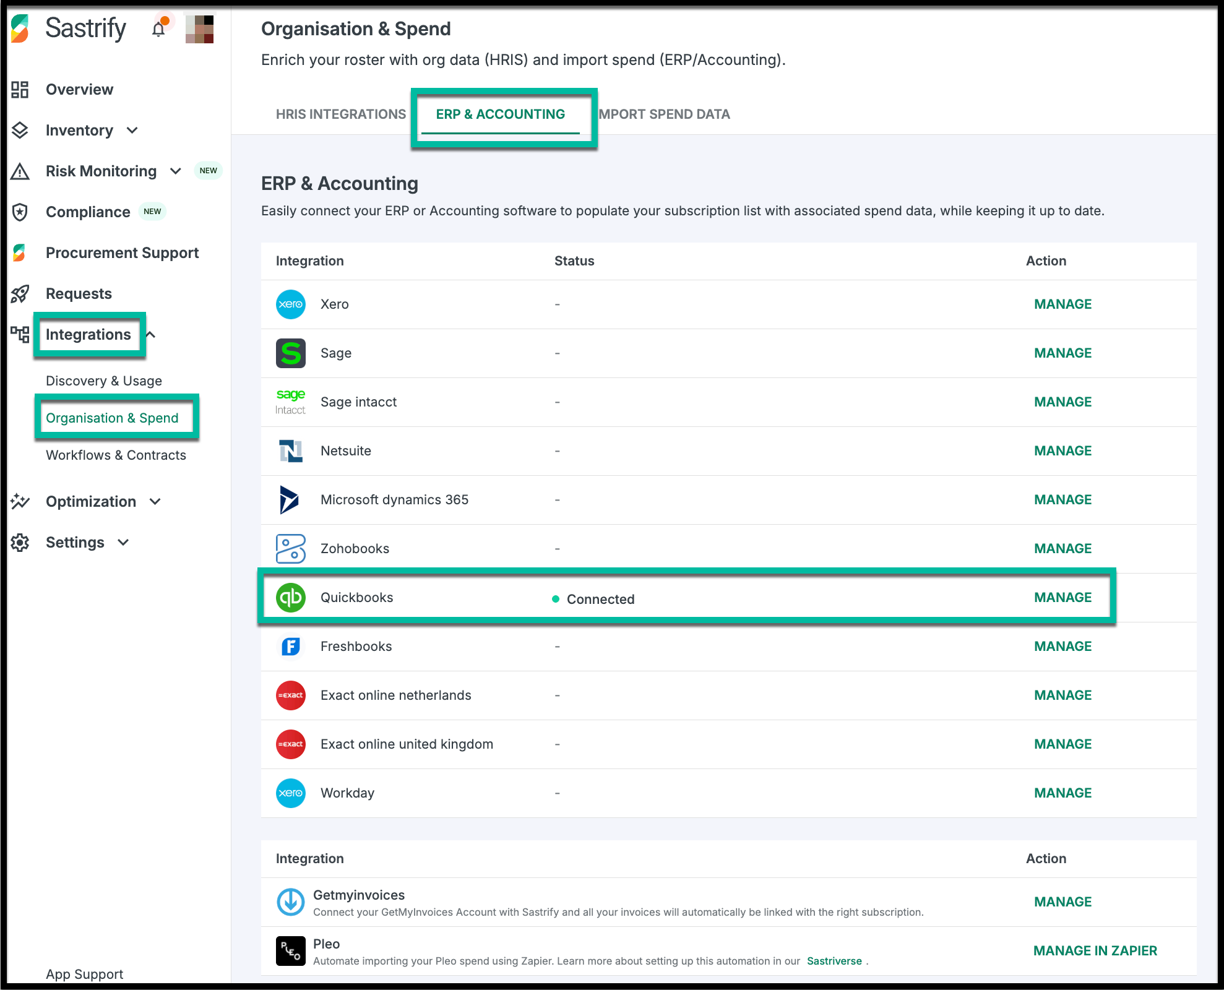Expand the Settings chevron

[x=123, y=543]
